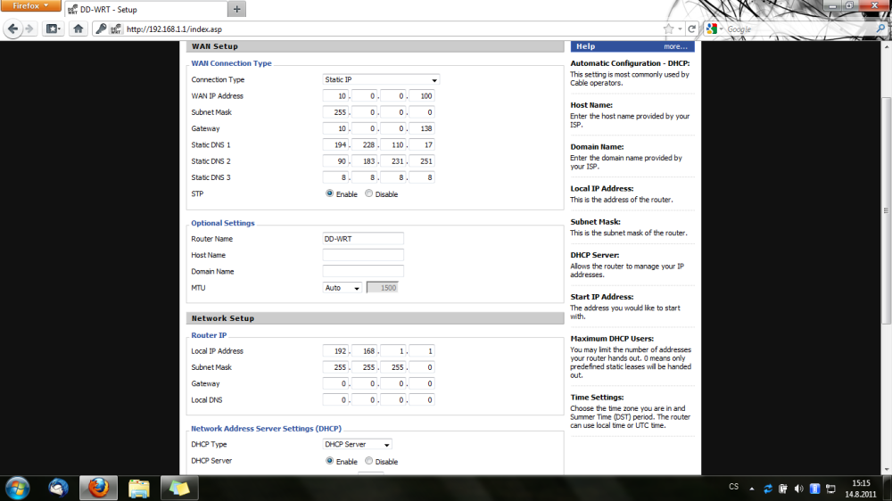The image size is (892, 501).
Task: Select the DD-WRT - Setup tab
Action: click(x=145, y=9)
